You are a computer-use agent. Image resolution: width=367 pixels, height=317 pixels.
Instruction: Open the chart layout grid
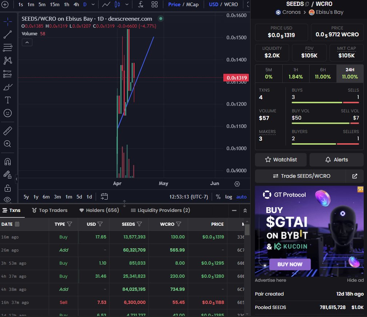click(155, 4)
